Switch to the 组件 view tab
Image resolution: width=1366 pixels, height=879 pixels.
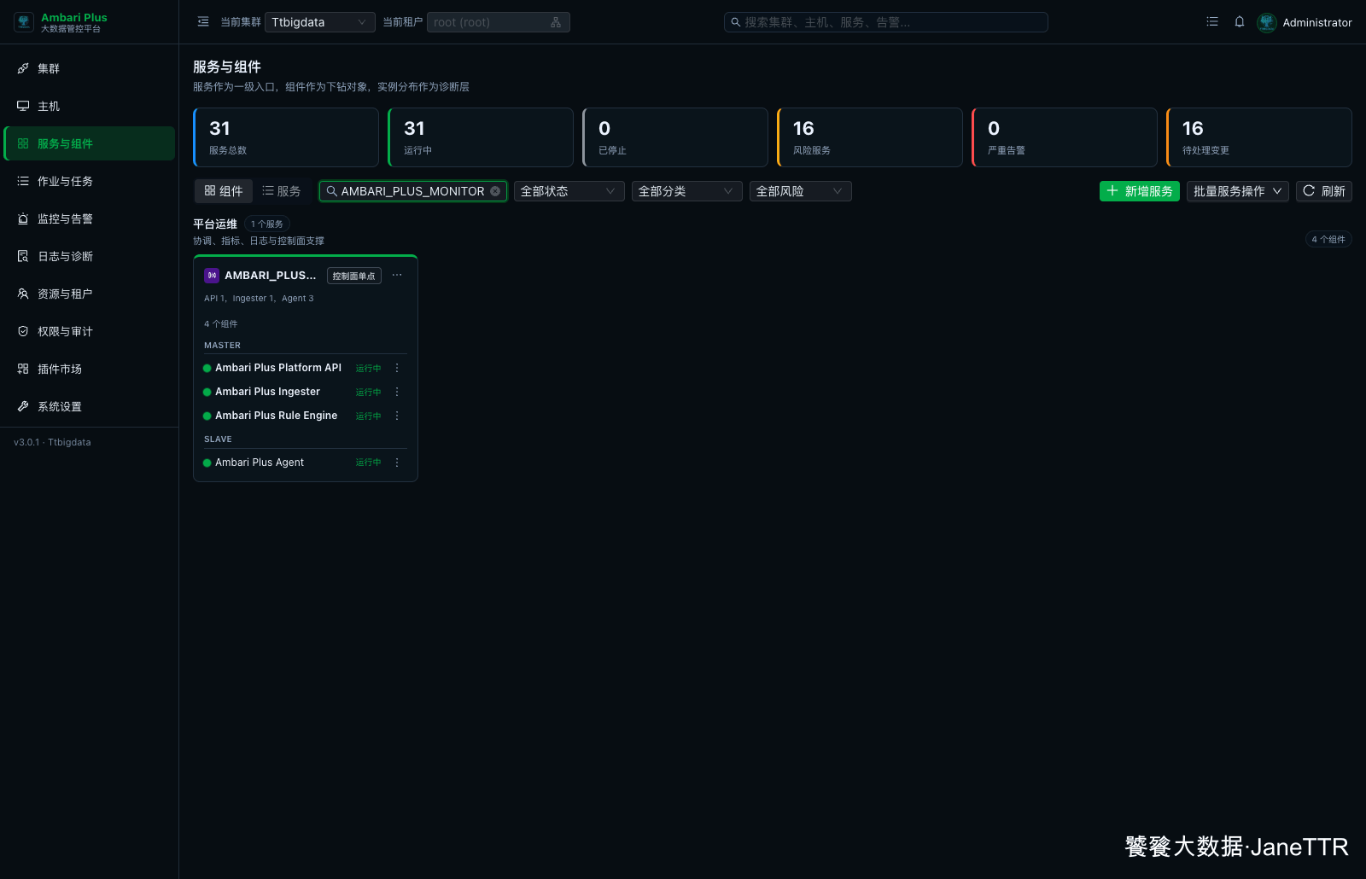(224, 191)
